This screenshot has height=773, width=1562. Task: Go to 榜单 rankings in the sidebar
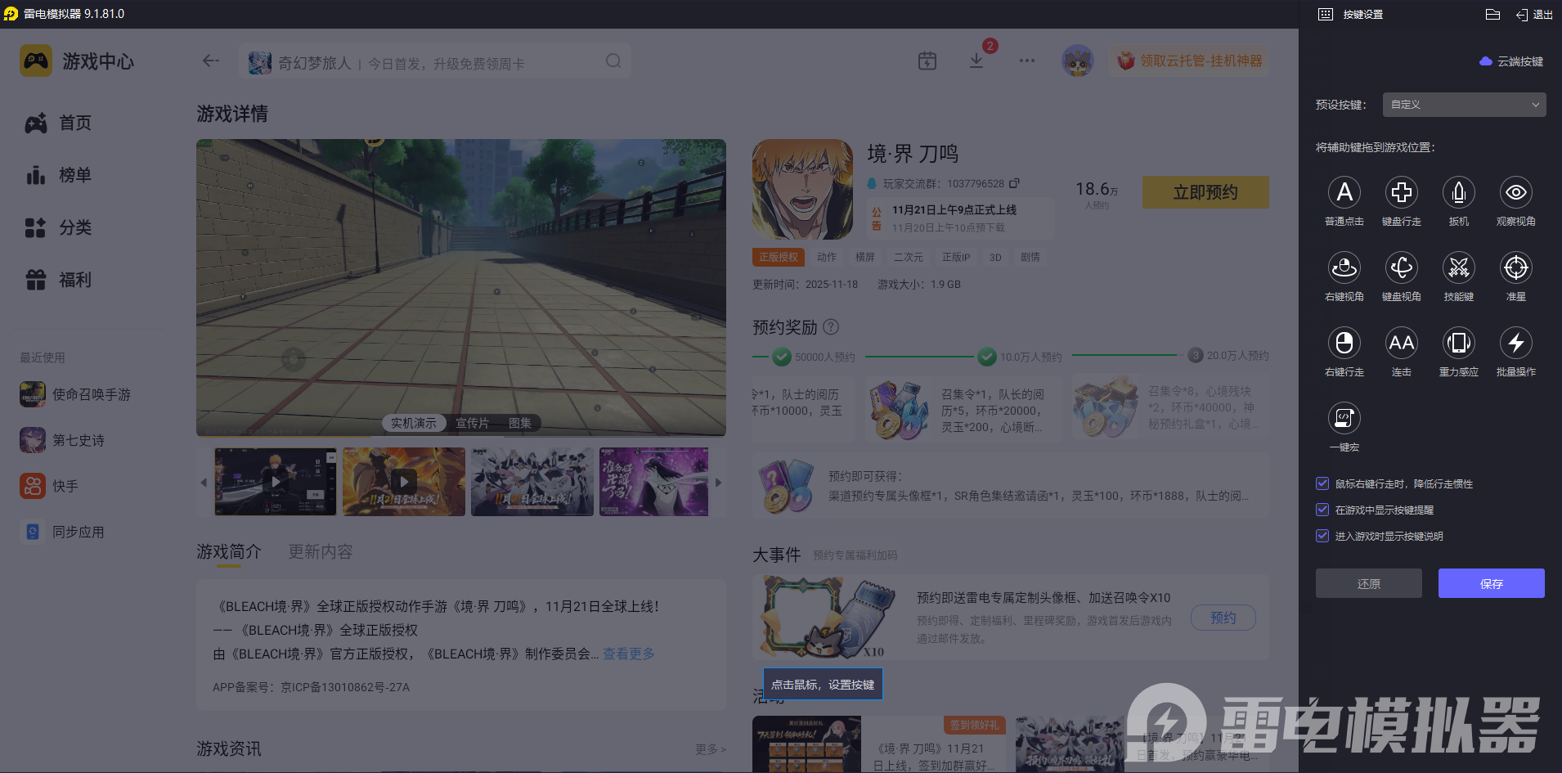pos(59,175)
